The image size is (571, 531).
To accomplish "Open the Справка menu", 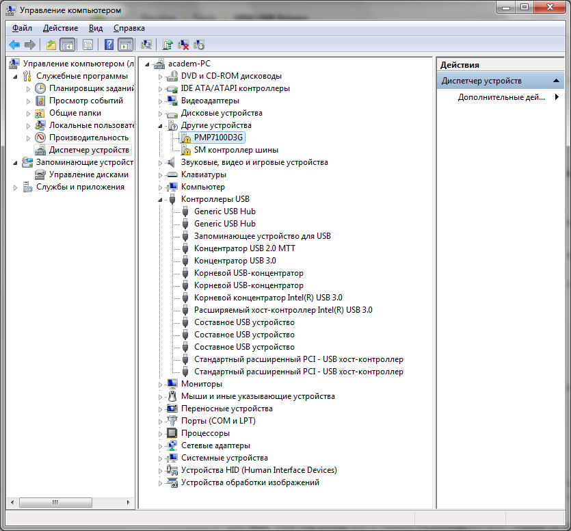I will pos(129,29).
